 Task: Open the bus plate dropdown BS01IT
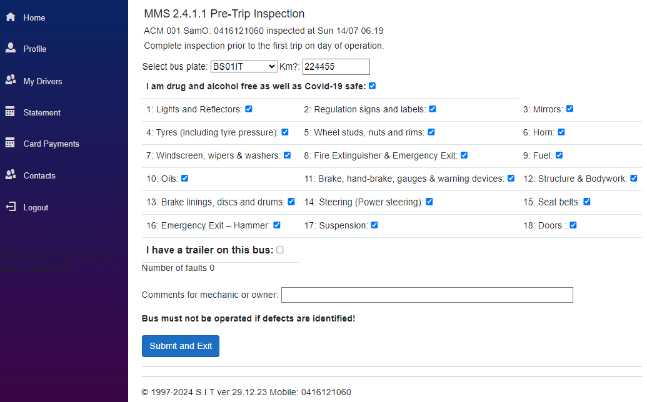point(243,66)
